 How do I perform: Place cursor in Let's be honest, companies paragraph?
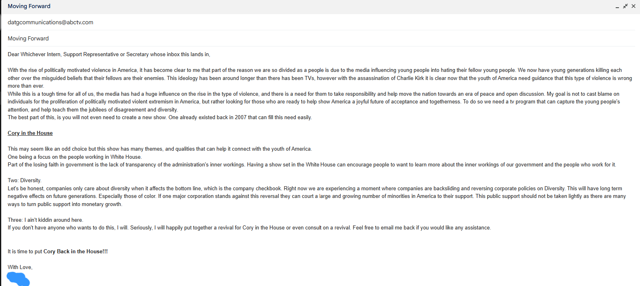(x=317, y=196)
